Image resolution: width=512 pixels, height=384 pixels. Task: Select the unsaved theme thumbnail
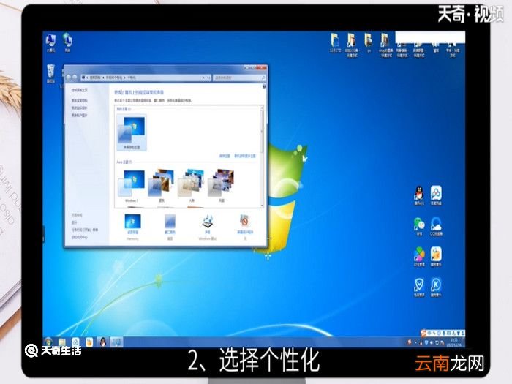click(x=132, y=132)
